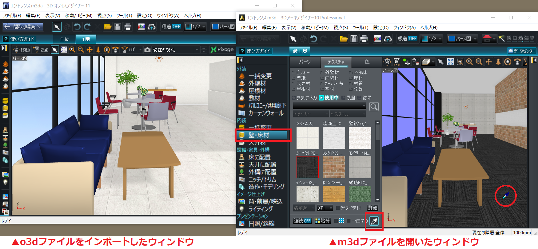The image size is (538, 249).
Task: Click the 間取り編集へ button
Action: point(23,27)
